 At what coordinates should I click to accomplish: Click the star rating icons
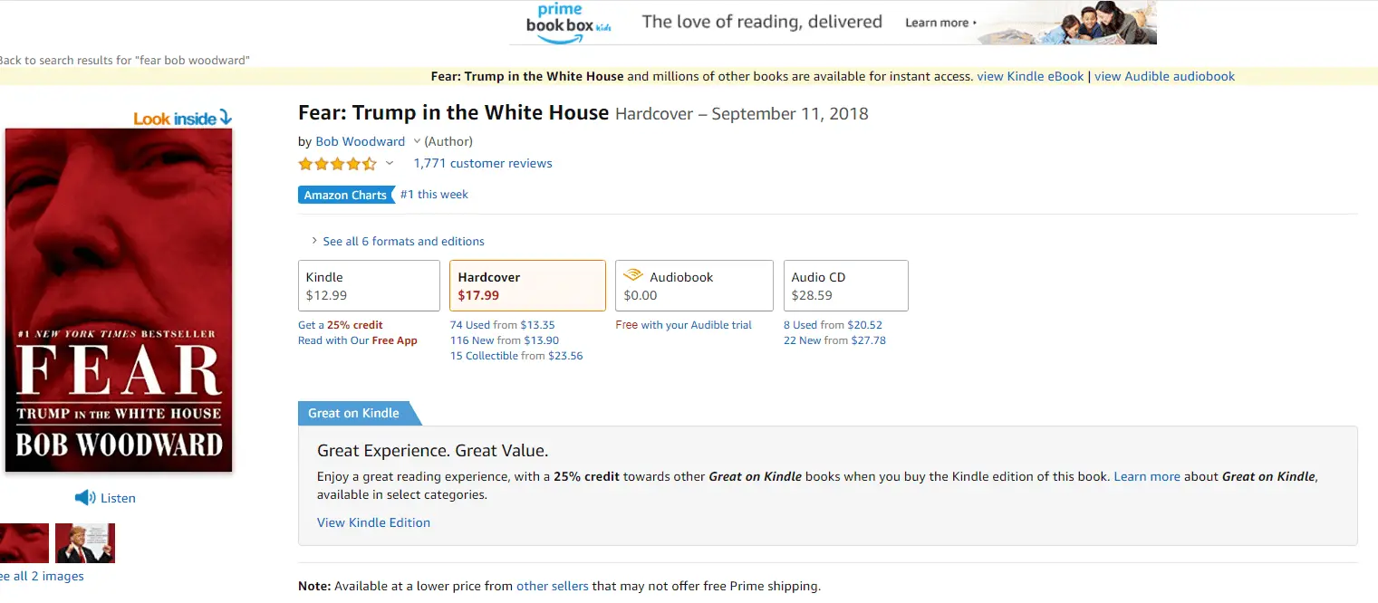(x=337, y=164)
